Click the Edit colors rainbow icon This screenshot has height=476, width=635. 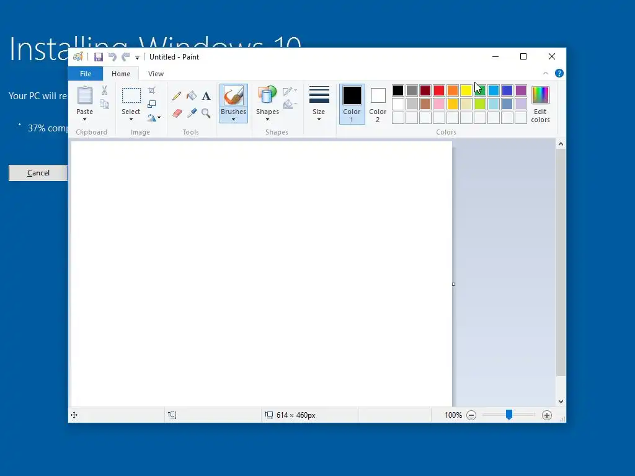click(x=540, y=95)
